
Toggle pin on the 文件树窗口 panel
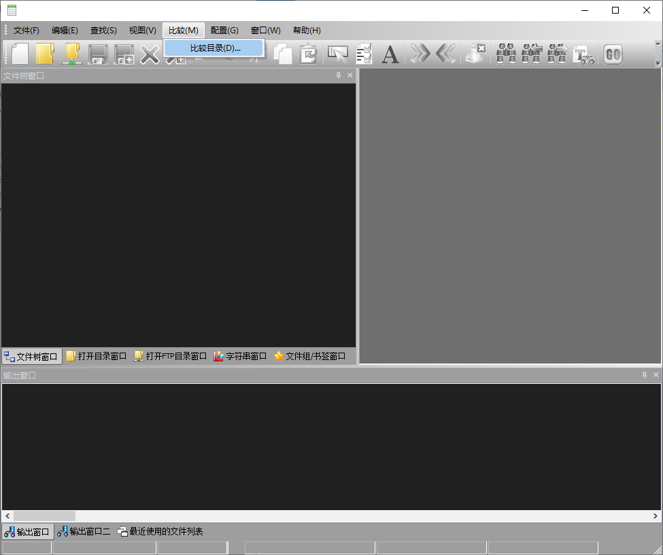tap(339, 75)
